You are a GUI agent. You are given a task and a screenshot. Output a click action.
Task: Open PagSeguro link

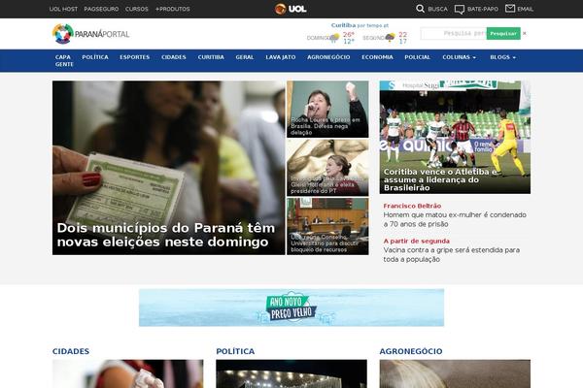tap(101, 9)
